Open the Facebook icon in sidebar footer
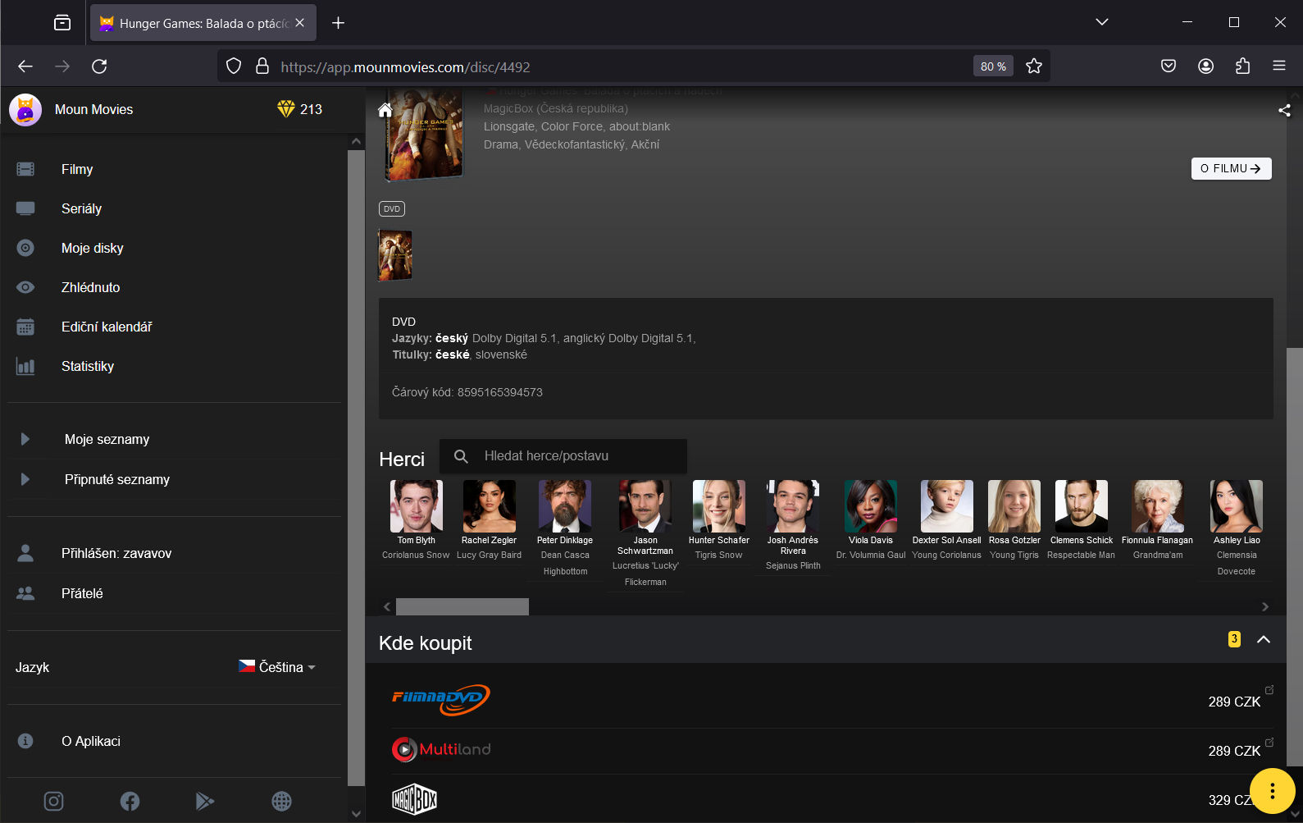1303x823 pixels. [x=130, y=801]
